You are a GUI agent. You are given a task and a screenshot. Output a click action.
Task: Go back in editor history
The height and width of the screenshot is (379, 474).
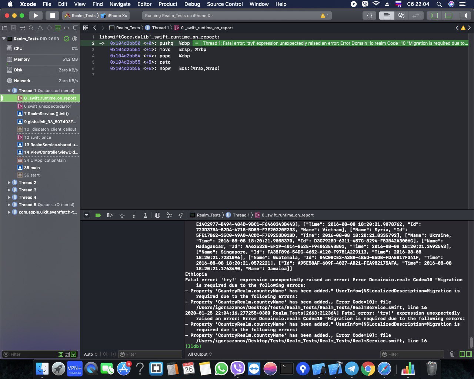95,28
